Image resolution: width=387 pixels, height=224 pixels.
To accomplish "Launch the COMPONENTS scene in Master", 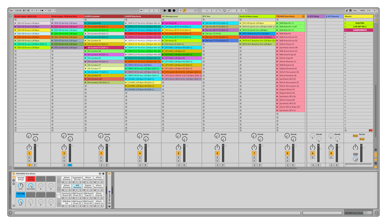I will coord(345,30).
